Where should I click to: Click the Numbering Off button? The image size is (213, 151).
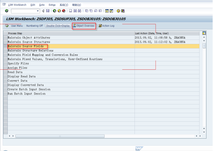coord(35,26)
